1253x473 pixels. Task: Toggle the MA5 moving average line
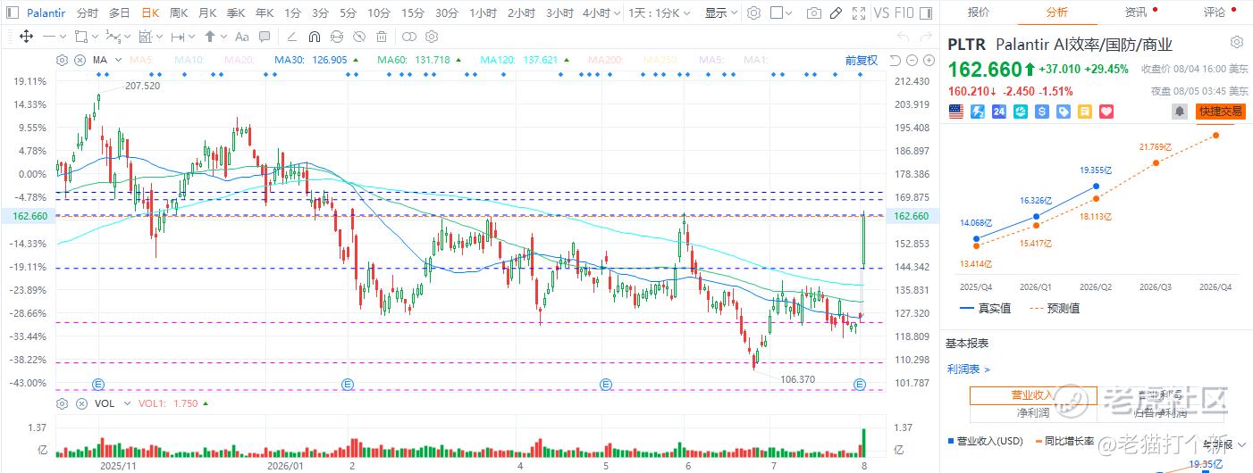[141, 60]
